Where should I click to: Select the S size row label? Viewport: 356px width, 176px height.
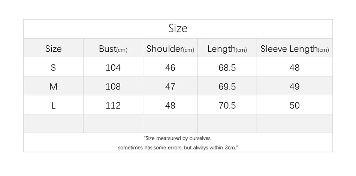[x=53, y=67]
